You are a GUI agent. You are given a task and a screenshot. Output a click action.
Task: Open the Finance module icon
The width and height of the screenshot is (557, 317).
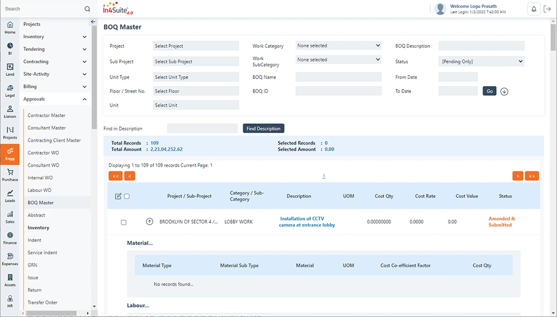(10, 238)
